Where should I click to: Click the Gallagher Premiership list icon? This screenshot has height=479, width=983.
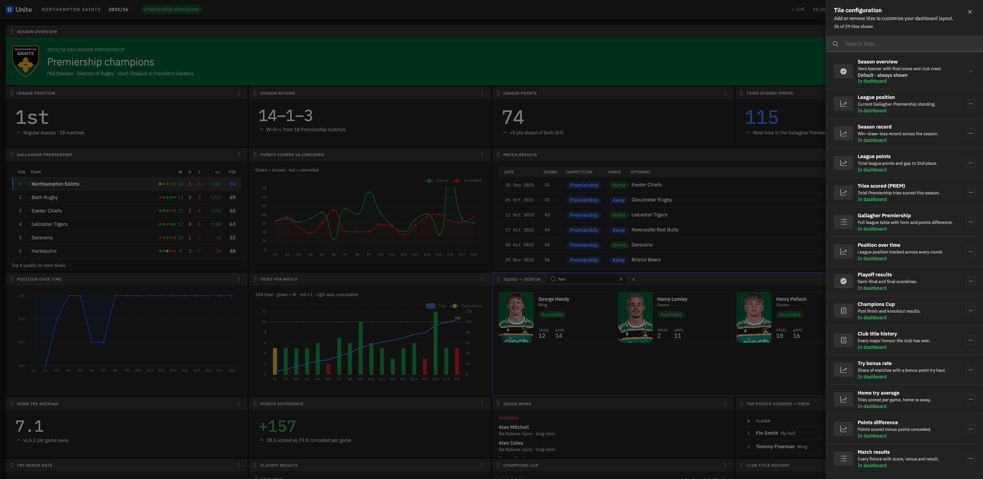(x=843, y=222)
